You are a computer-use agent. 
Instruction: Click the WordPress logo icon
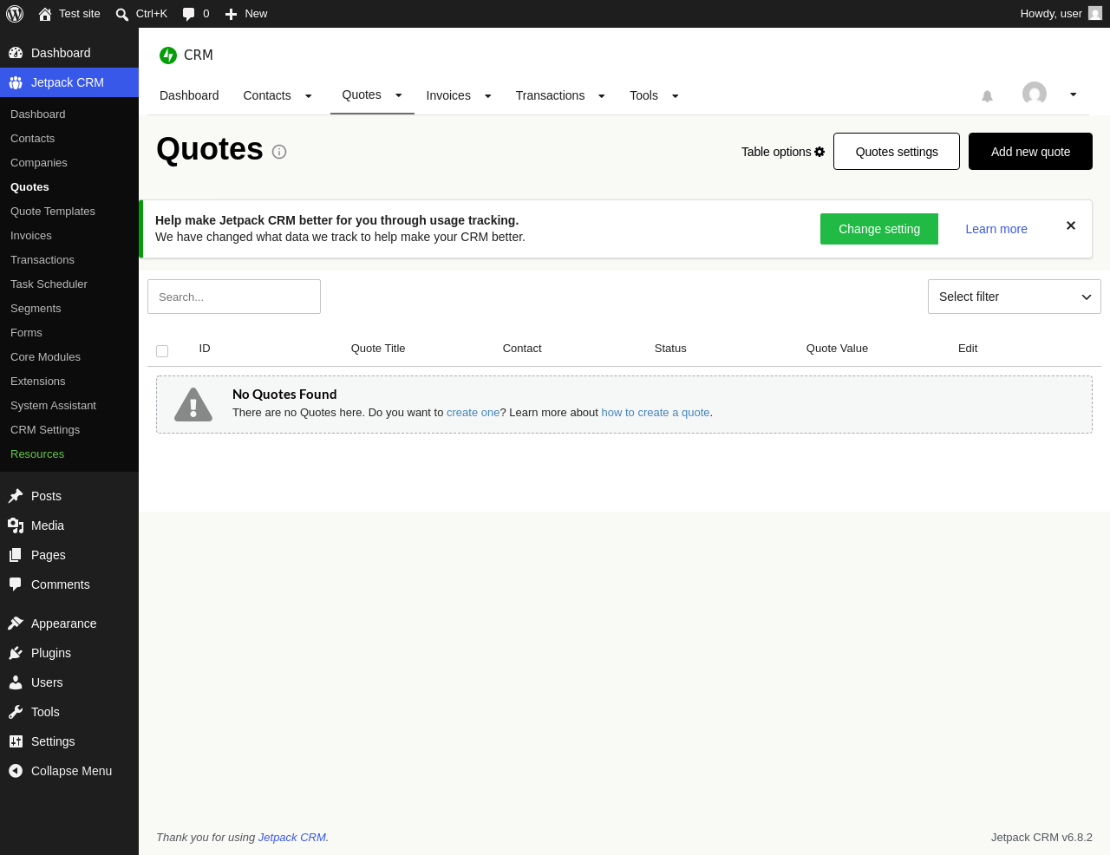pyautogui.click(x=15, y=14)
